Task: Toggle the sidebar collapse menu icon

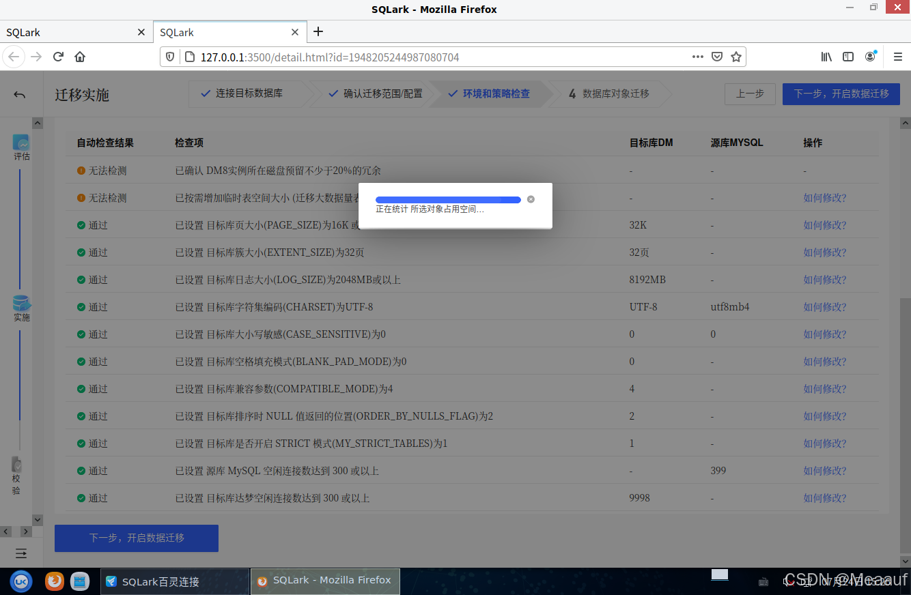Action: (21, 553)
